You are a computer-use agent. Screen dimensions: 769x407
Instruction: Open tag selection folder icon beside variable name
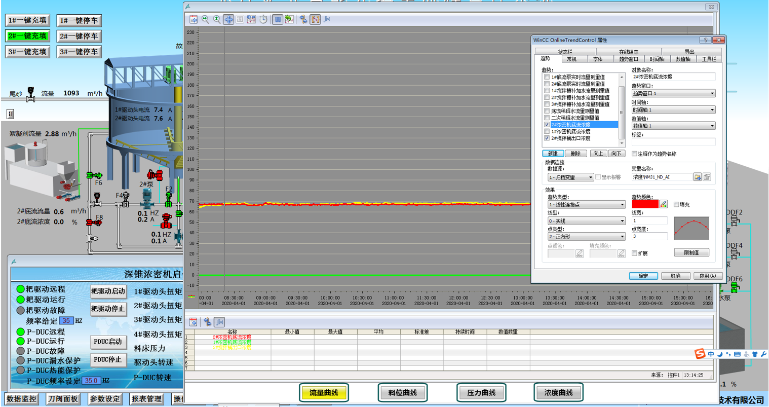tap(698, 177)
